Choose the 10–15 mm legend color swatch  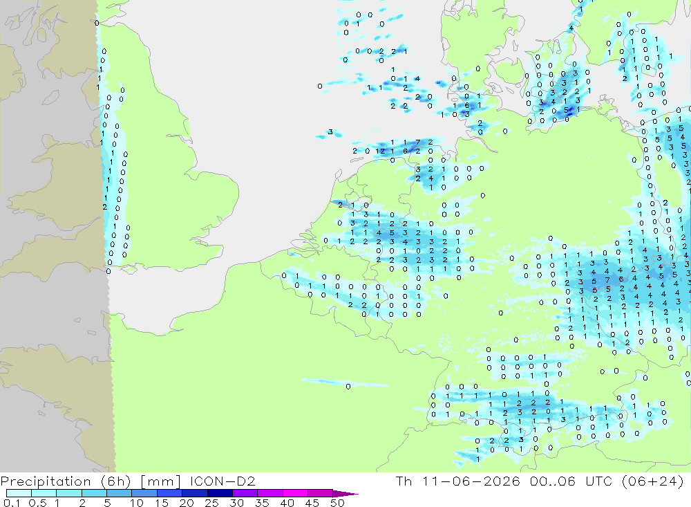click(144, 493)
